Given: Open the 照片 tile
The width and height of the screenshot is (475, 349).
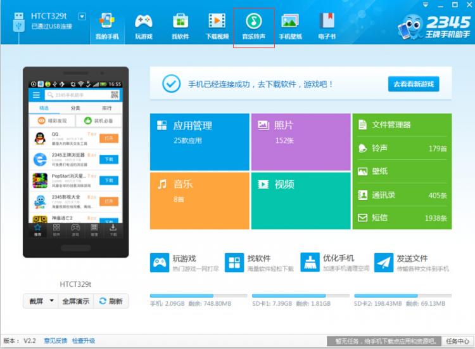Looking at the screenshot, I should coord(301,142).
